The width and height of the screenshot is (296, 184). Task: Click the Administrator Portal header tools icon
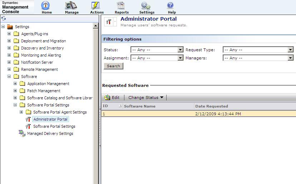tap(109, 22)
